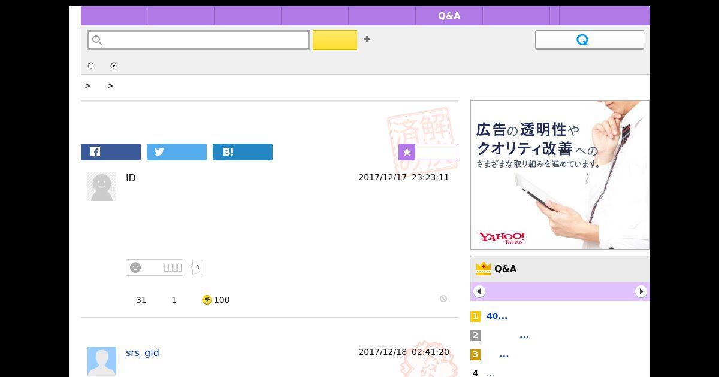Click the ID label next to the asker's avatar
This screenshot has width=719, height=377.
(x=131, y=178)
